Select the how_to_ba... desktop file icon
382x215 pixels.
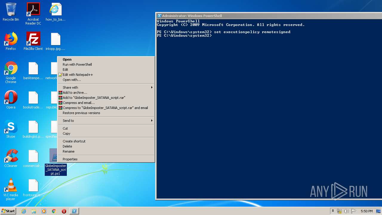tap(56, 12)
